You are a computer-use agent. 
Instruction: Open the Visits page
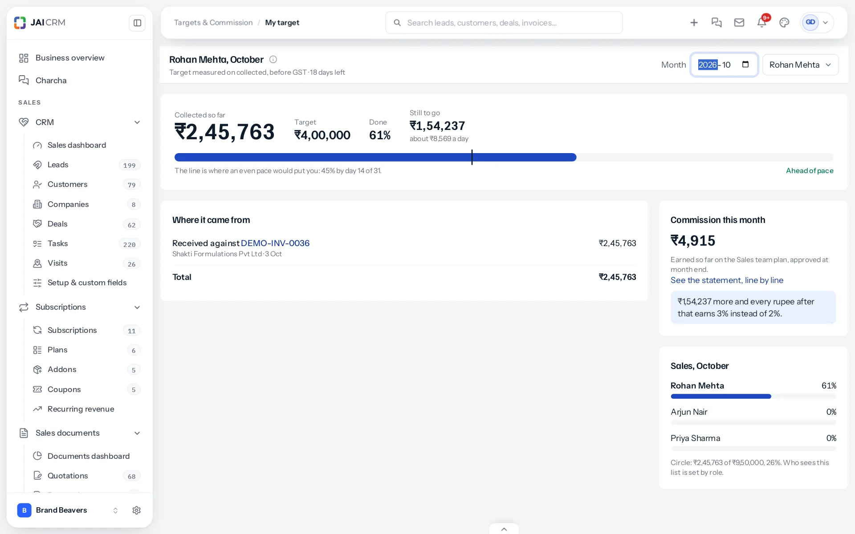87,263
